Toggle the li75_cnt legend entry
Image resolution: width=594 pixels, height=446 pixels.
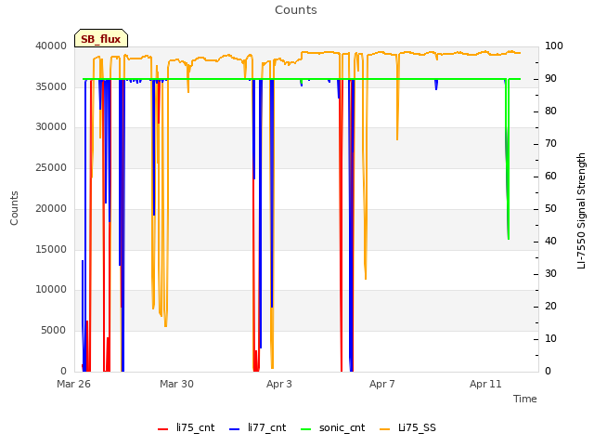point(186,427)
